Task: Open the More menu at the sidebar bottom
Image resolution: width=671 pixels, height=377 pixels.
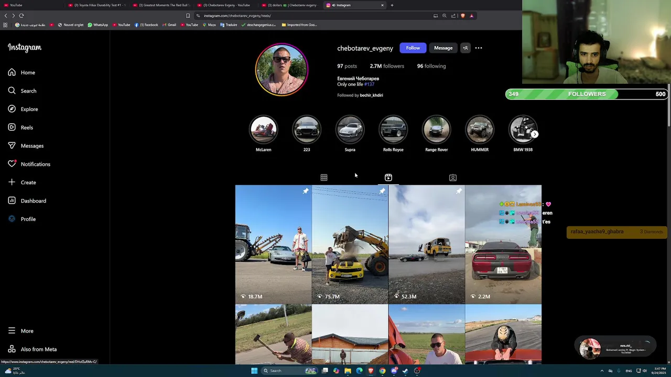Action: click(20, 331)
